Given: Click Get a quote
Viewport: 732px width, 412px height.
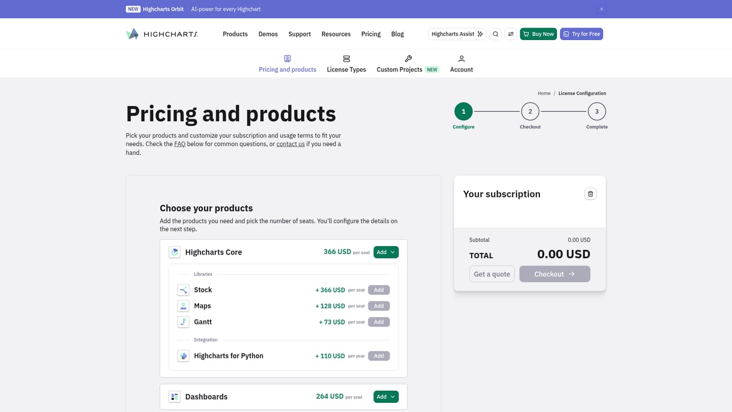Looking at the screenshot, I should point(492,274).
